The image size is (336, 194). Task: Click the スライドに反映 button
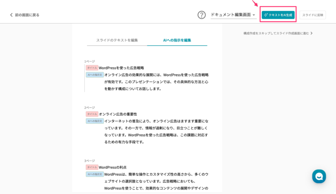pyautogui.click(x=313, y=15)
